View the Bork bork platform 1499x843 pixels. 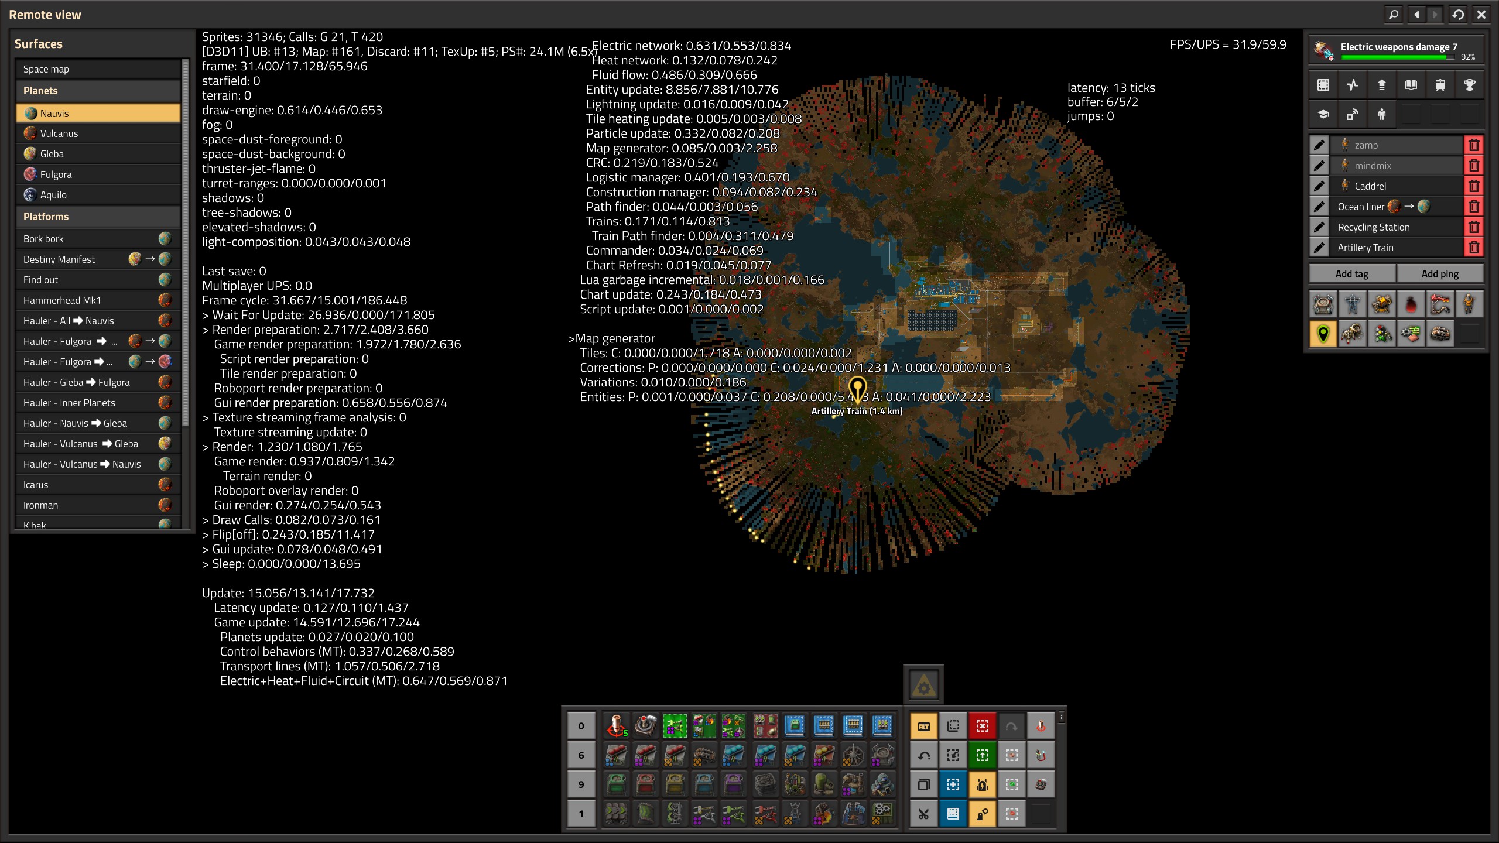click(98, 239)
